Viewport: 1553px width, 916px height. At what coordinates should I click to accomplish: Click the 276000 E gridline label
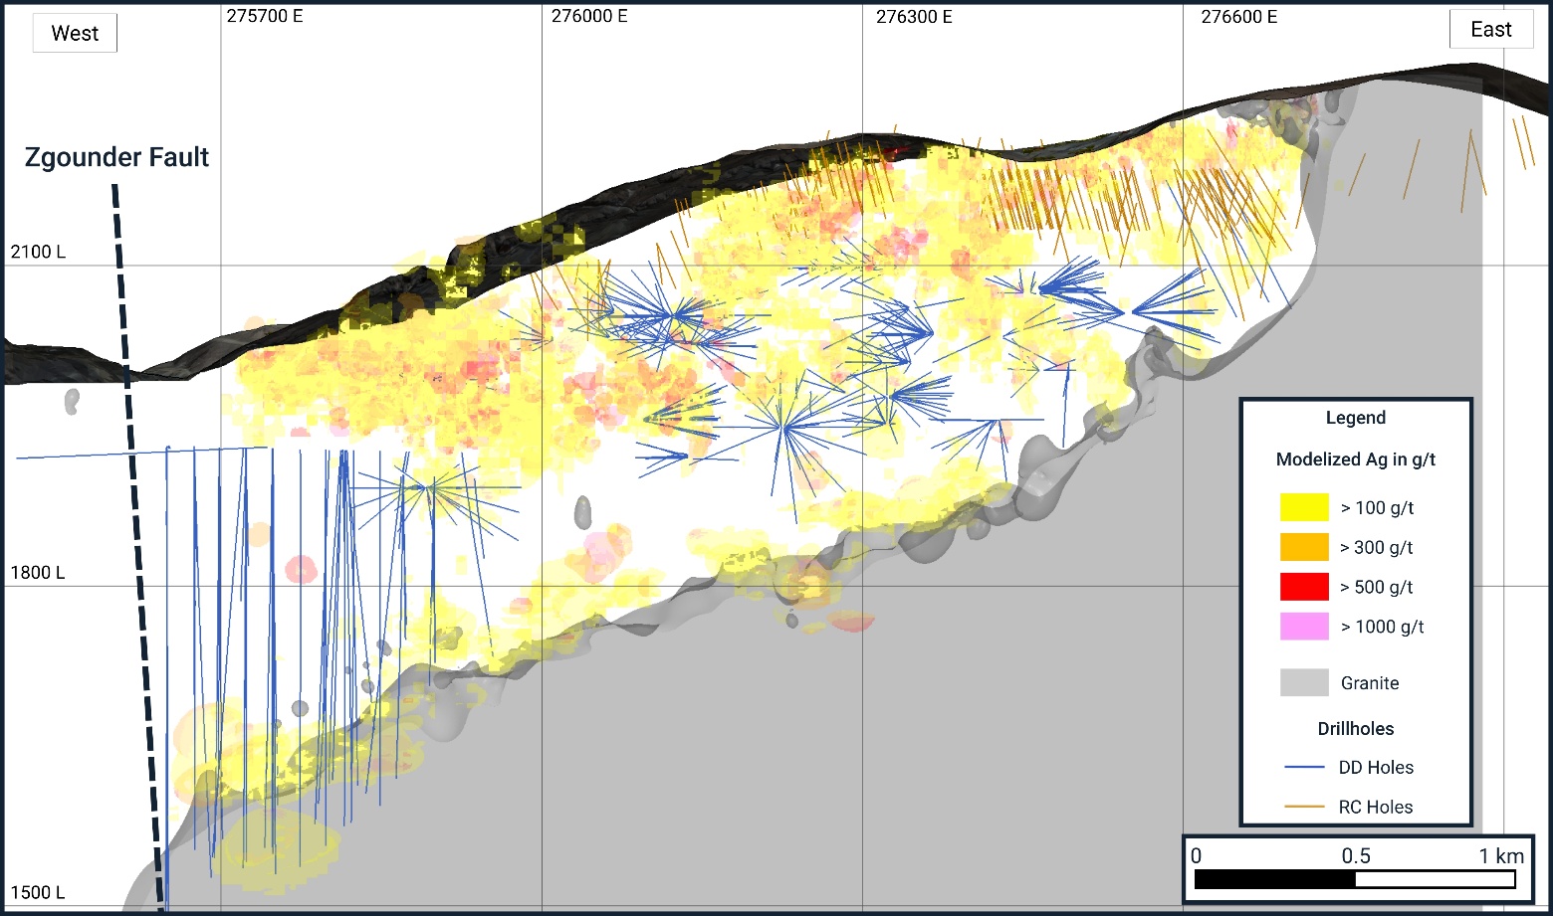(x=589, y=16)
